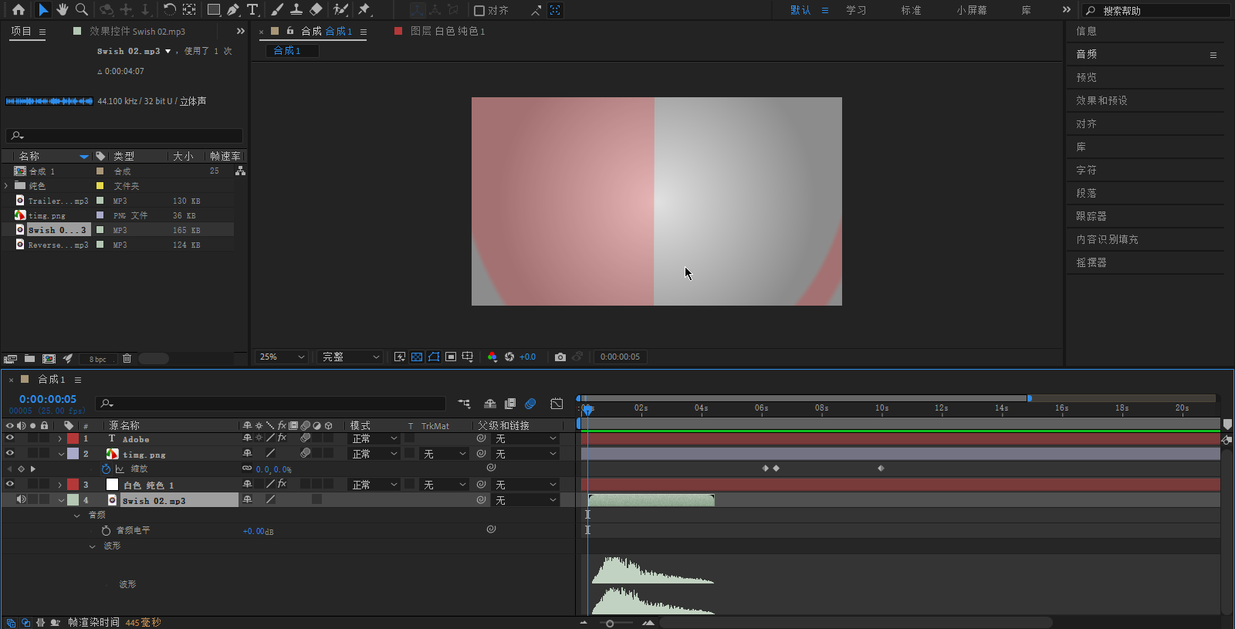Select the Hand tool
This screenshot has height=629, width=1235.
[x=62, y=9]
